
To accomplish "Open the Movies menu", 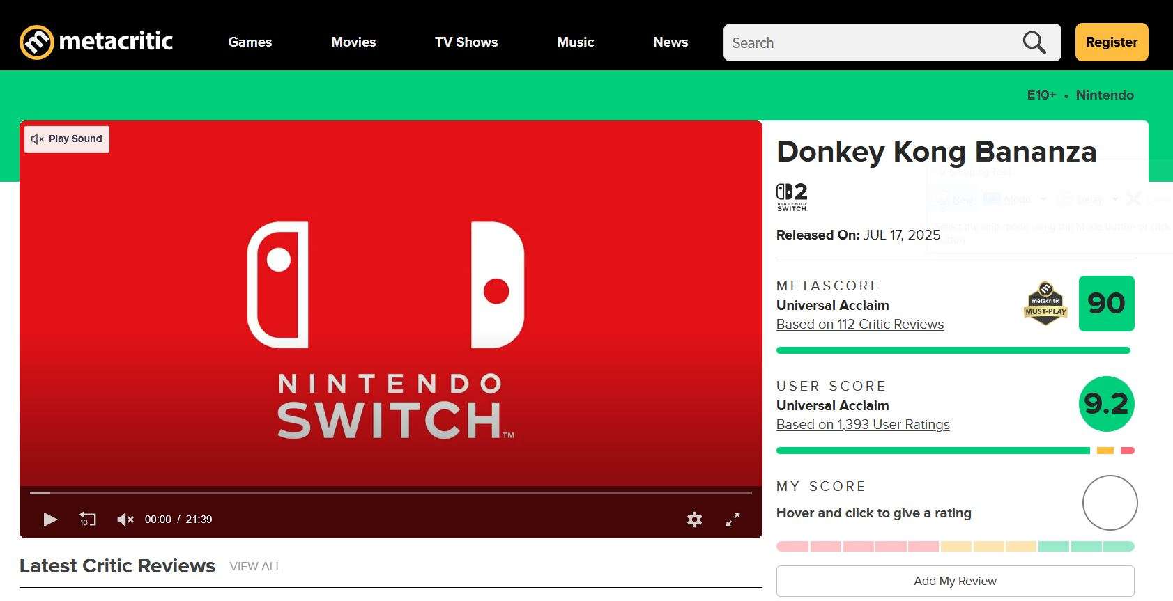I will coord(353,42).
